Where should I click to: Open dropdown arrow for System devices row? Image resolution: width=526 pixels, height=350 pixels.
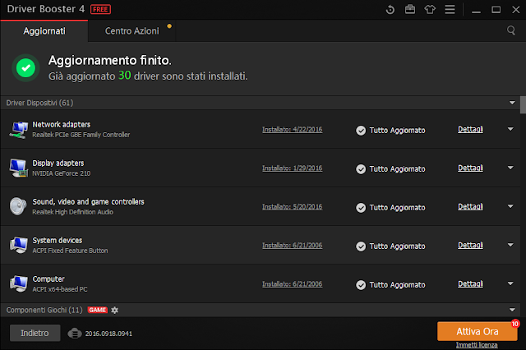pos(510,245)
